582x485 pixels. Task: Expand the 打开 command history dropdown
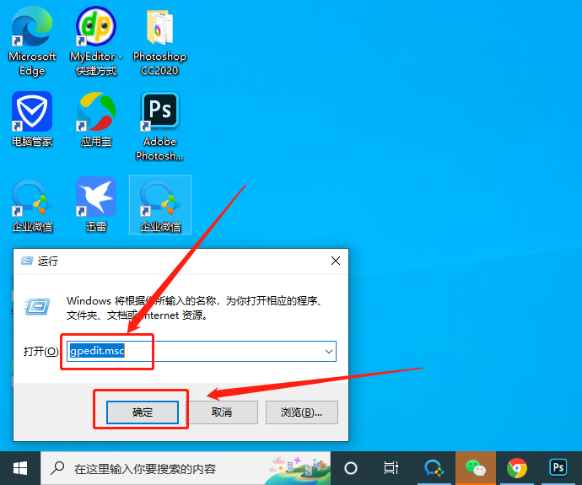[x=328, y=351]
